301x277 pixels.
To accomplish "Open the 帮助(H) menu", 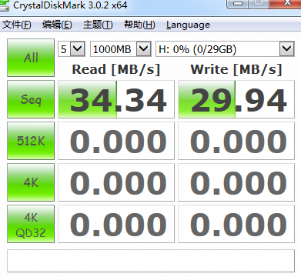I will click(x=139, y=25).
